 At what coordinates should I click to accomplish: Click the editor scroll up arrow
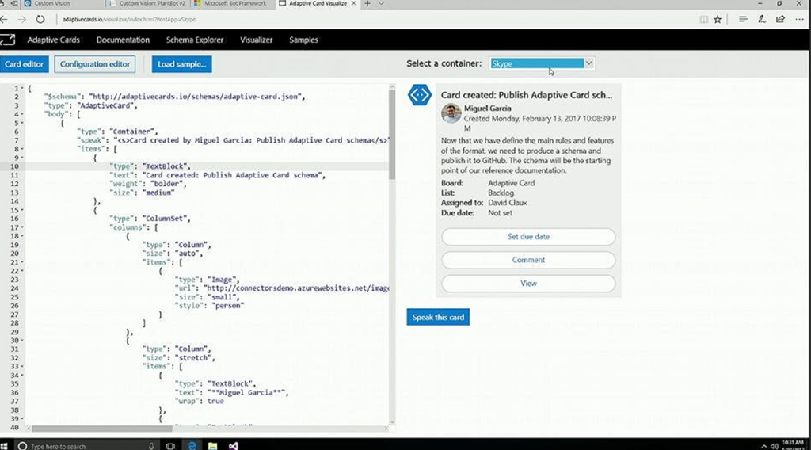391,87
